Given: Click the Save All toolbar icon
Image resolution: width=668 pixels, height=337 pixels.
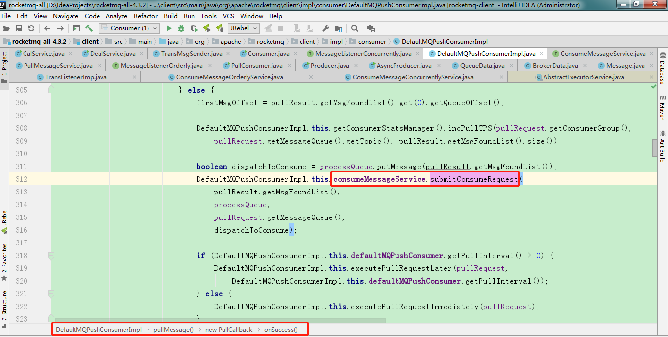Looking at the screenshot, I should 19,28.
